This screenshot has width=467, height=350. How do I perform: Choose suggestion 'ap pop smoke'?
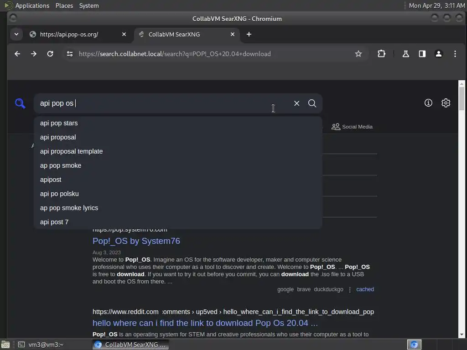178,165
